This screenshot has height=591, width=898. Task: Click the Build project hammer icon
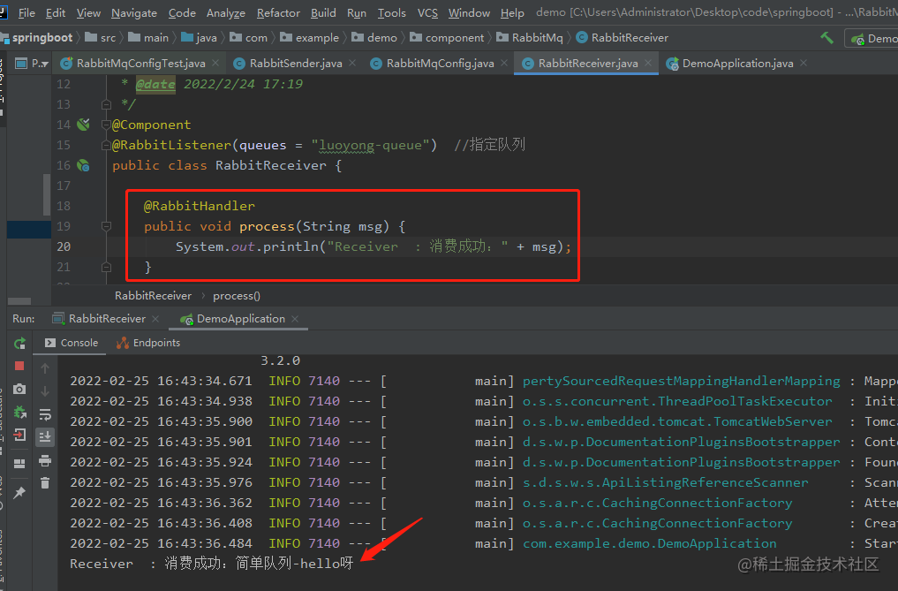(x=826, y=38)
